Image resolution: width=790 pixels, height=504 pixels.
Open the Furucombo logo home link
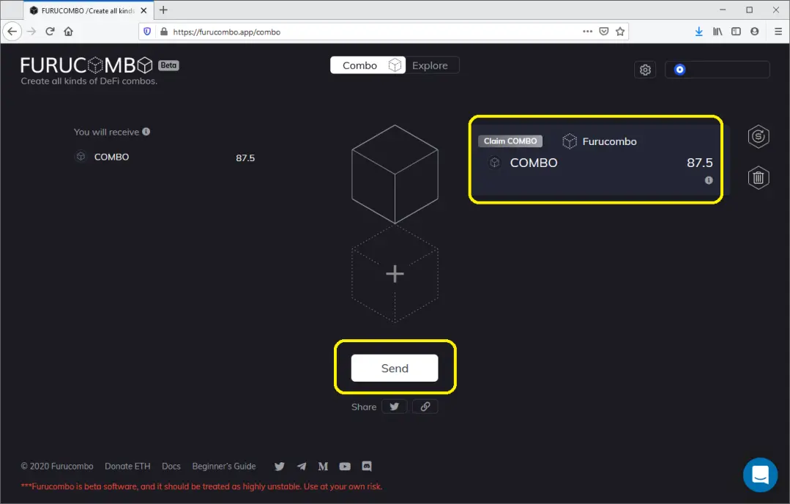(86, 65)
